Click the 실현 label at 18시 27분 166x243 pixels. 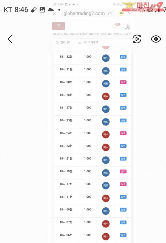(123, 108)
